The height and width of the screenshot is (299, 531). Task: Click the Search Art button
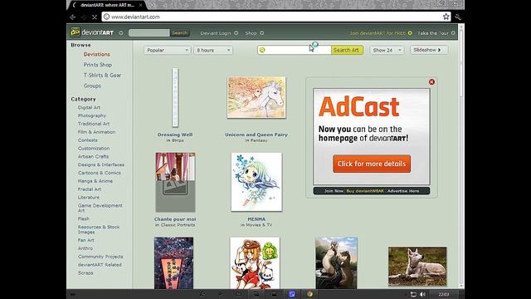tap(347, 50)
